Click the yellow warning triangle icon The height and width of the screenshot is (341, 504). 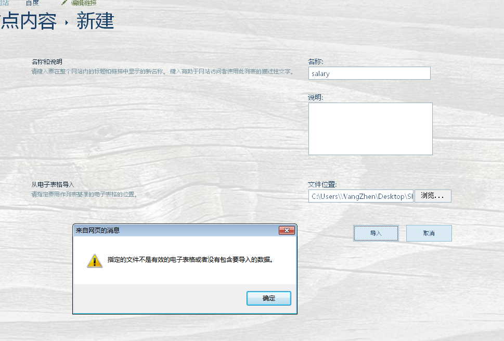tap(95, 261)
